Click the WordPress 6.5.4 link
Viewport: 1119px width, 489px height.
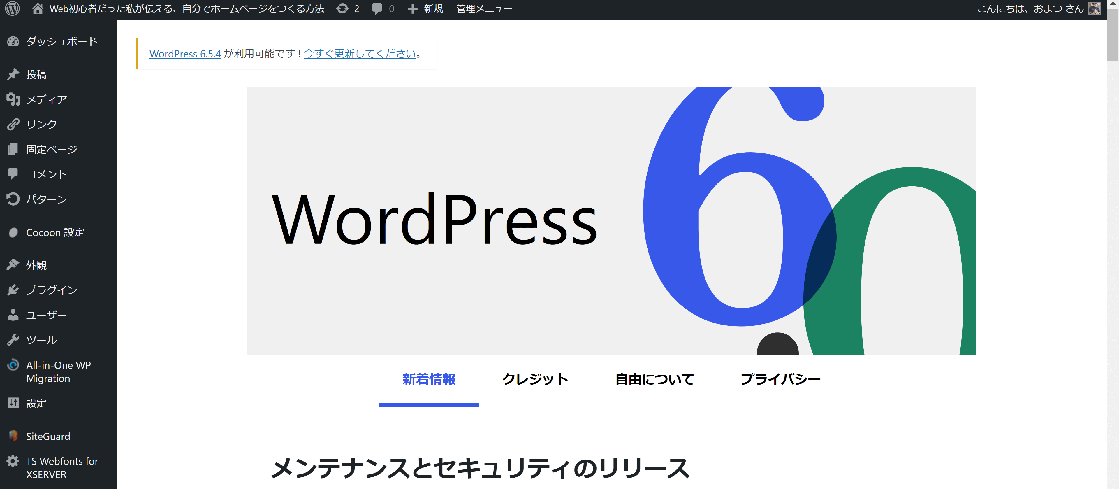pyautogui.click(x=185, y=53)
